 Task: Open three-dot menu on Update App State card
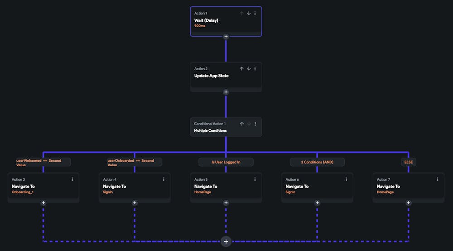[255, 68]
